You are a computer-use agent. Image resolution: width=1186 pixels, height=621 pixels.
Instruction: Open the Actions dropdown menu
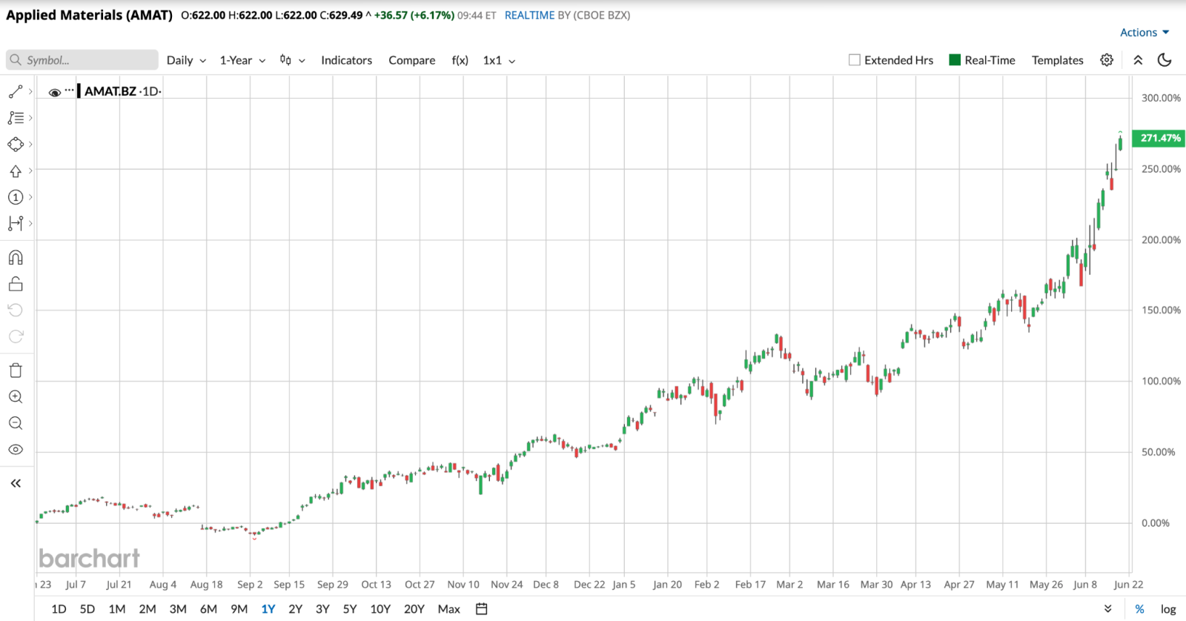tap(1144, 33)
